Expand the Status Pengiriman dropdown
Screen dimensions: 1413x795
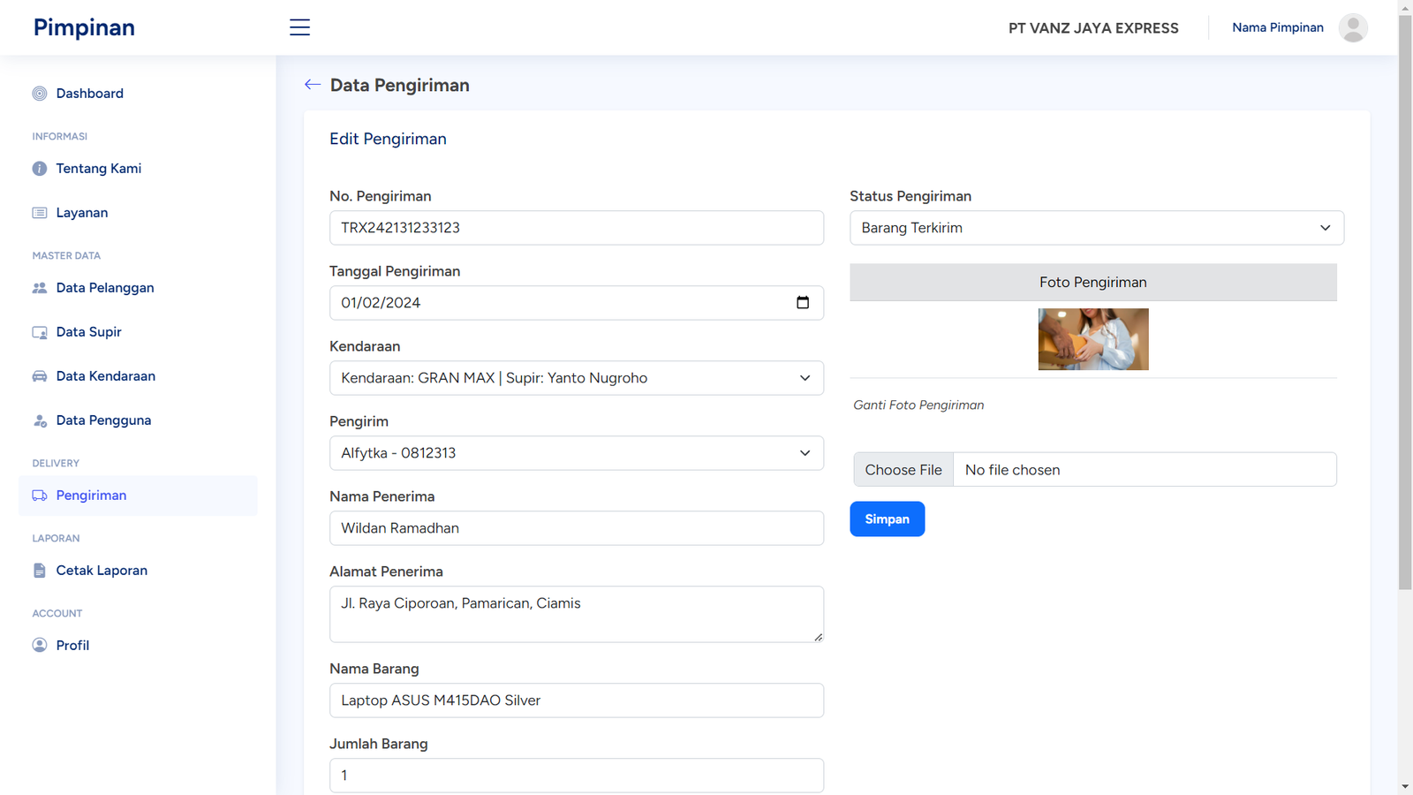click(1096, 228)
